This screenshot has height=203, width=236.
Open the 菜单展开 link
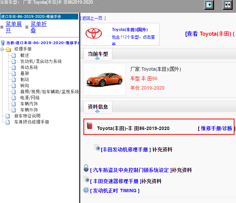point(13,27)
